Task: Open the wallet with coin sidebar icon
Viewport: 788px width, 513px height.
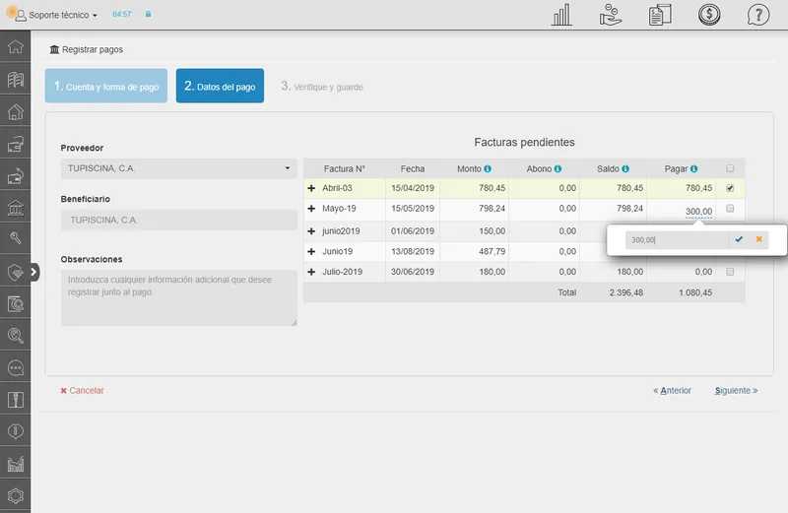Action: click(15, 176)
